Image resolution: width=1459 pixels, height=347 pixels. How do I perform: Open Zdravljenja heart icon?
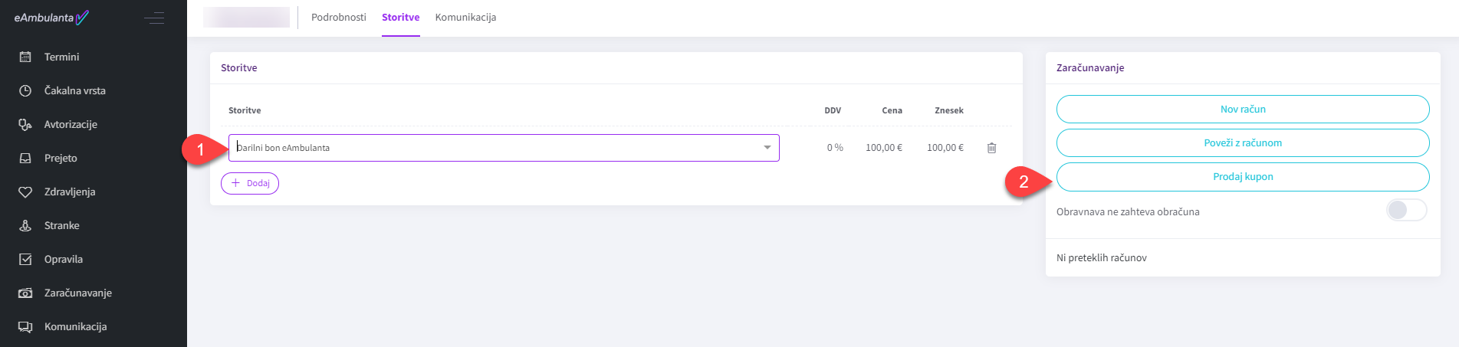[25, 192]
